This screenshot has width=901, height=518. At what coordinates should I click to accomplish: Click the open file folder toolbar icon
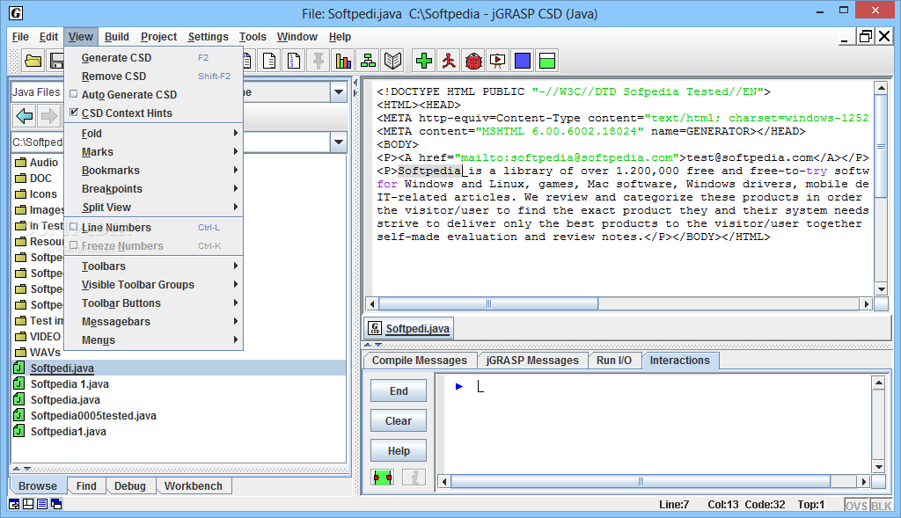[33, 61]
